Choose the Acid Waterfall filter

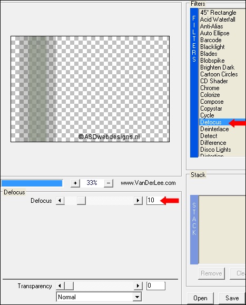pyautogui.click(x=218, y=19)
